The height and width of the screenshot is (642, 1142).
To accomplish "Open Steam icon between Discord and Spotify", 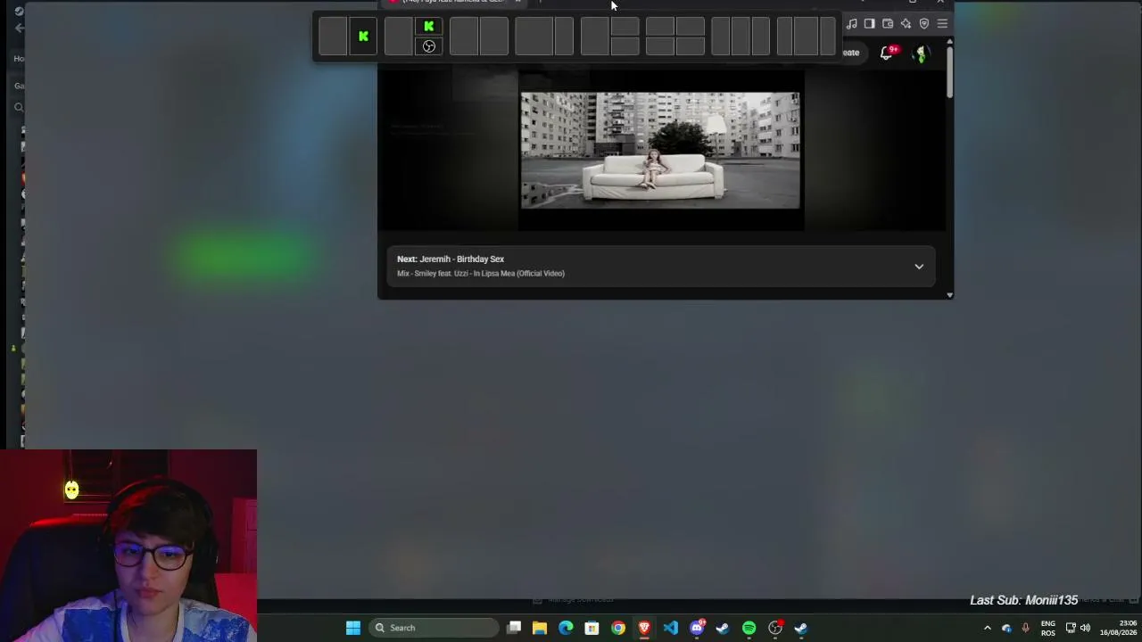I will [723, 628].
